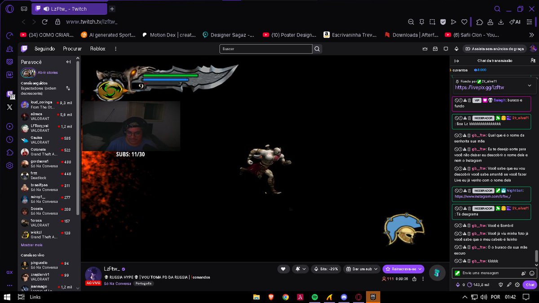Viewport: 539px width, 303px height.
Task: Click the search magnifier button
Action: click(x=317, y=49)
